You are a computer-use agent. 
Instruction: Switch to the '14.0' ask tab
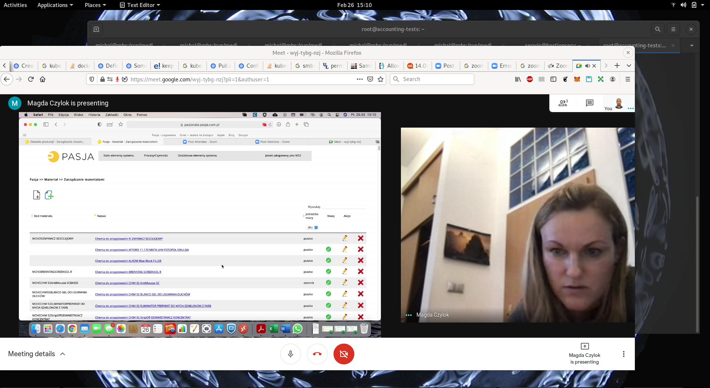click(417, 66)
